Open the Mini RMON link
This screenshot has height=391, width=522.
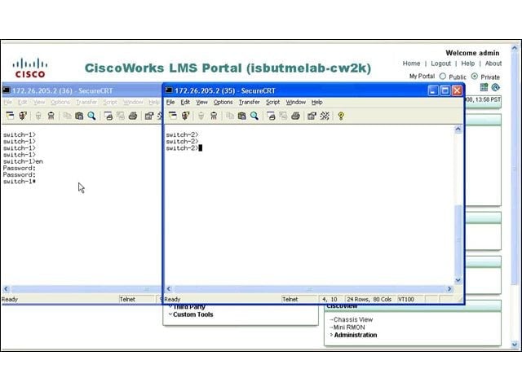349,327
